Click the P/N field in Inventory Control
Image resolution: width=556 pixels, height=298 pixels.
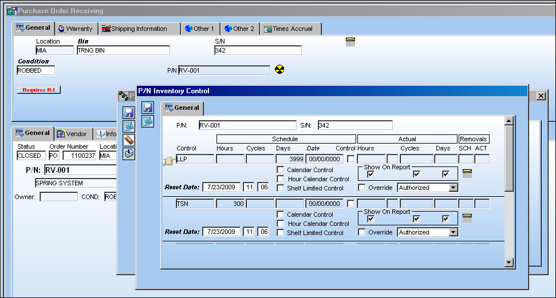[x=247, y=125]
